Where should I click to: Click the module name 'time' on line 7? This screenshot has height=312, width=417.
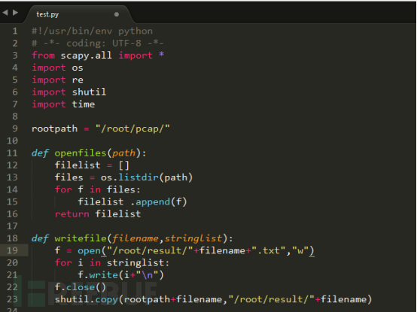84,104
